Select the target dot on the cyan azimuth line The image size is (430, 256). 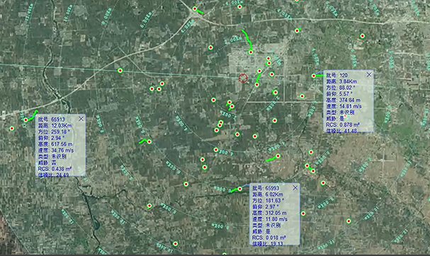pyautogui.click(x=120, y=71)
